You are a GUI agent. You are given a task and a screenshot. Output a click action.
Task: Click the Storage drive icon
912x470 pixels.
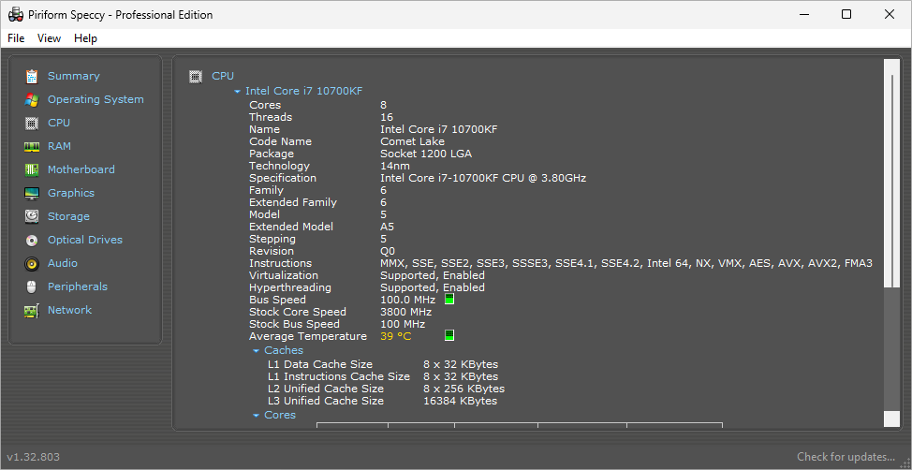[32, 216]
